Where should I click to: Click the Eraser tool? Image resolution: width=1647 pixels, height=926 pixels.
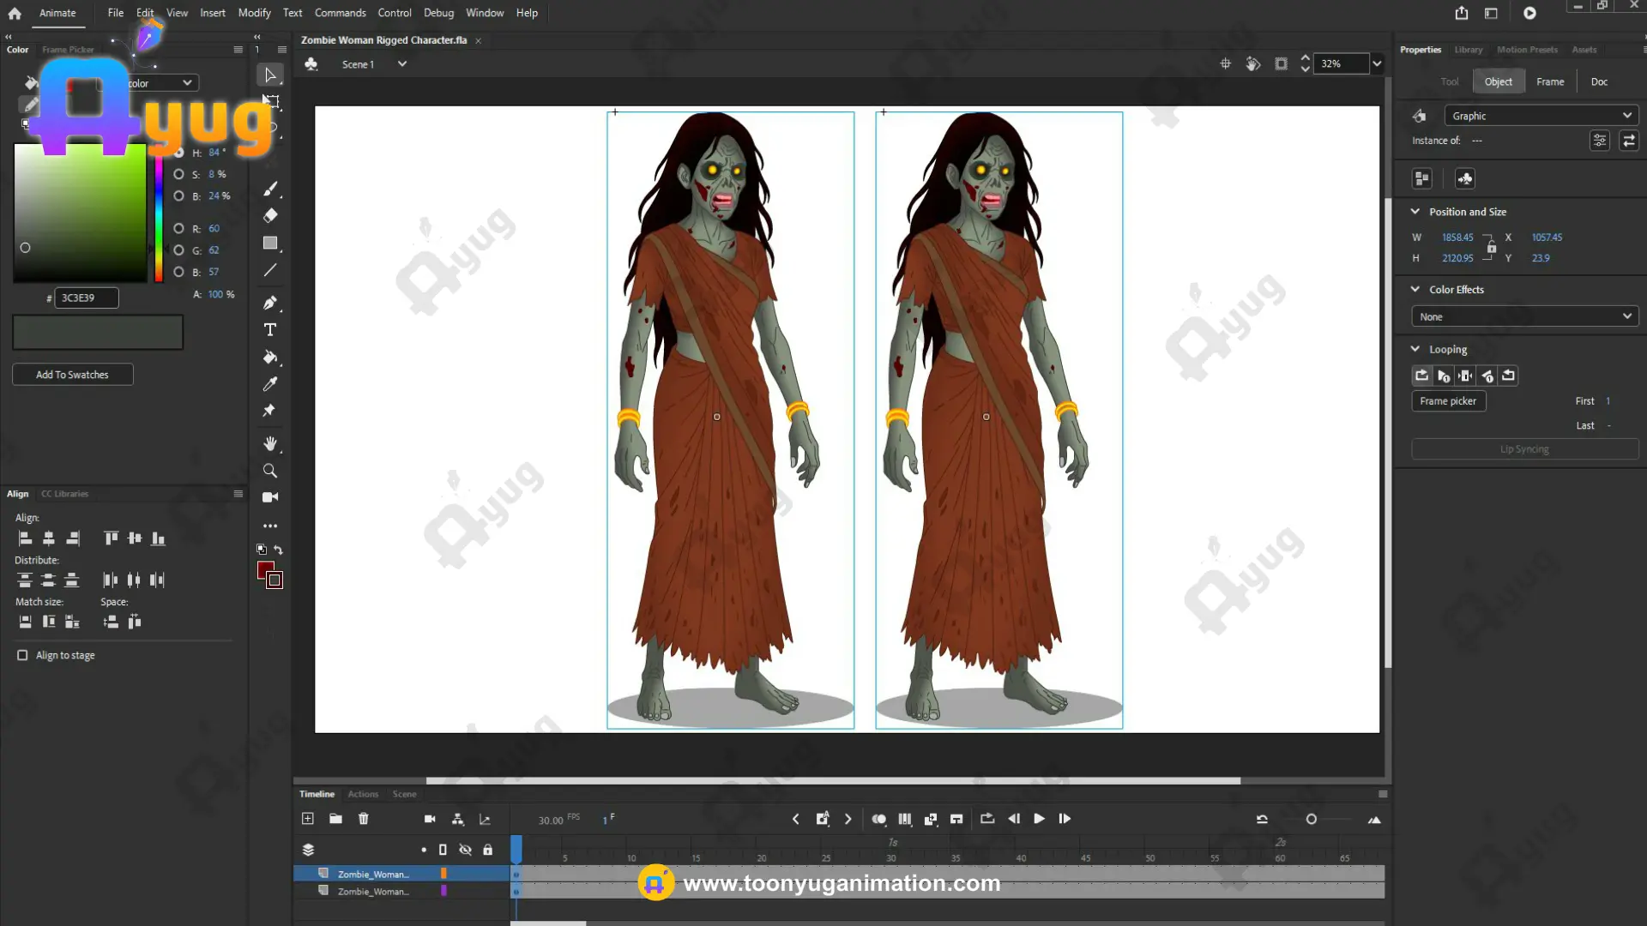[x=270, y=215]
